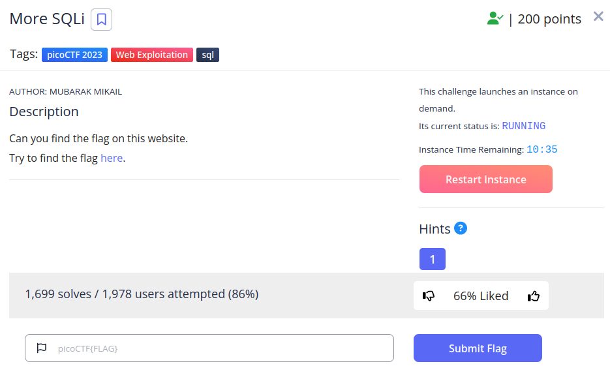610x381 pixels.
Task: Select the Web Exploitation tag
Action: click(151, 55)
